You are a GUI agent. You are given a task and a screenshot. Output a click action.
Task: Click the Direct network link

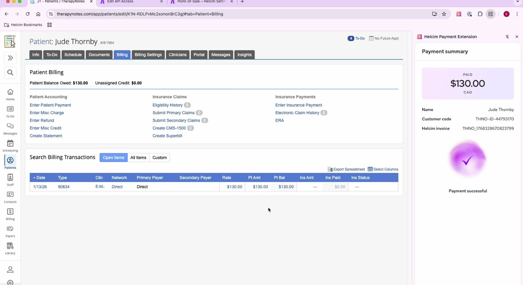click(x=117, y=187)
